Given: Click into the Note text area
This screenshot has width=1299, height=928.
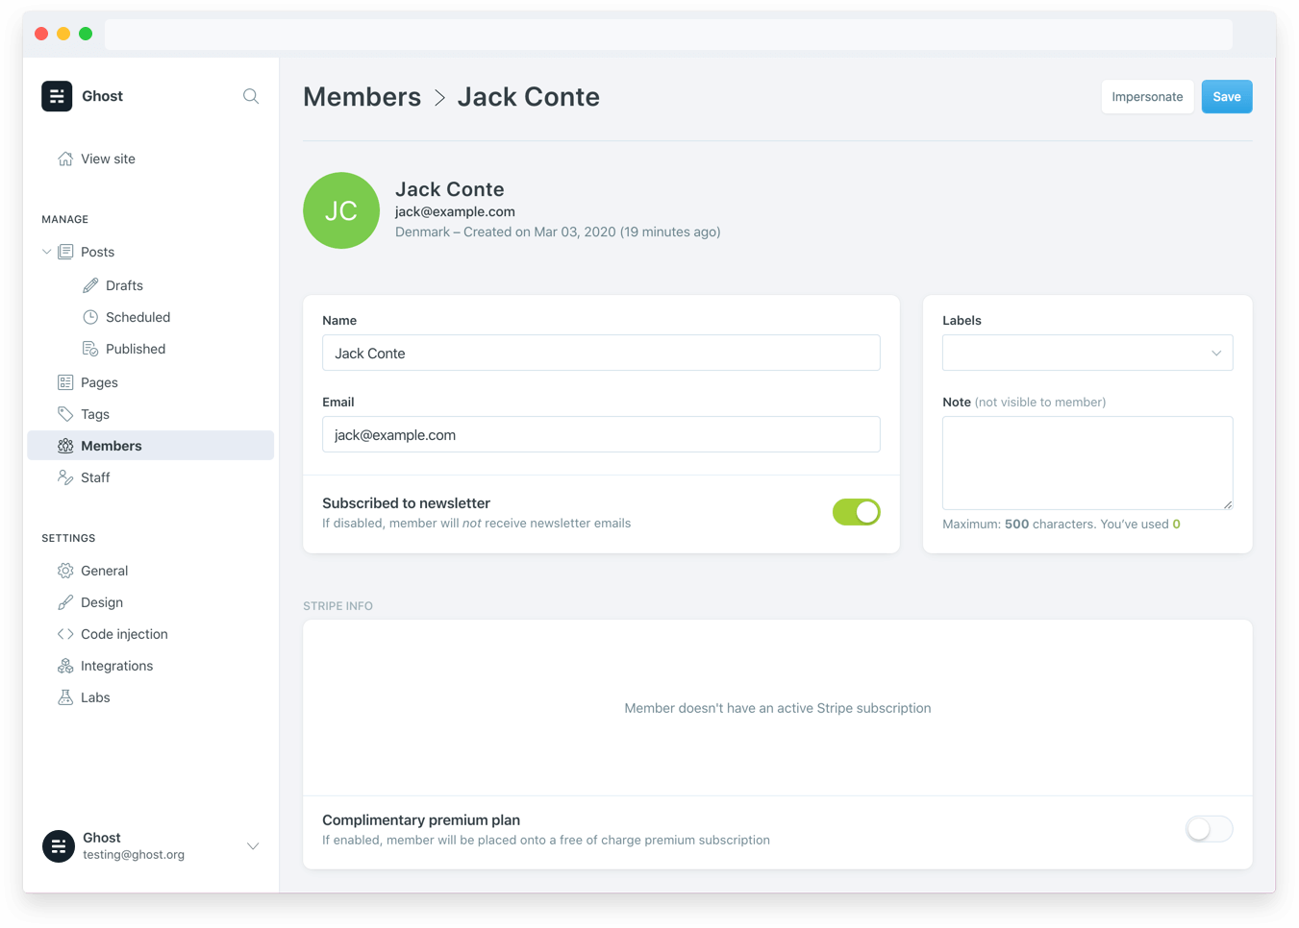Looking at the screenshot, I should 1087,462.
